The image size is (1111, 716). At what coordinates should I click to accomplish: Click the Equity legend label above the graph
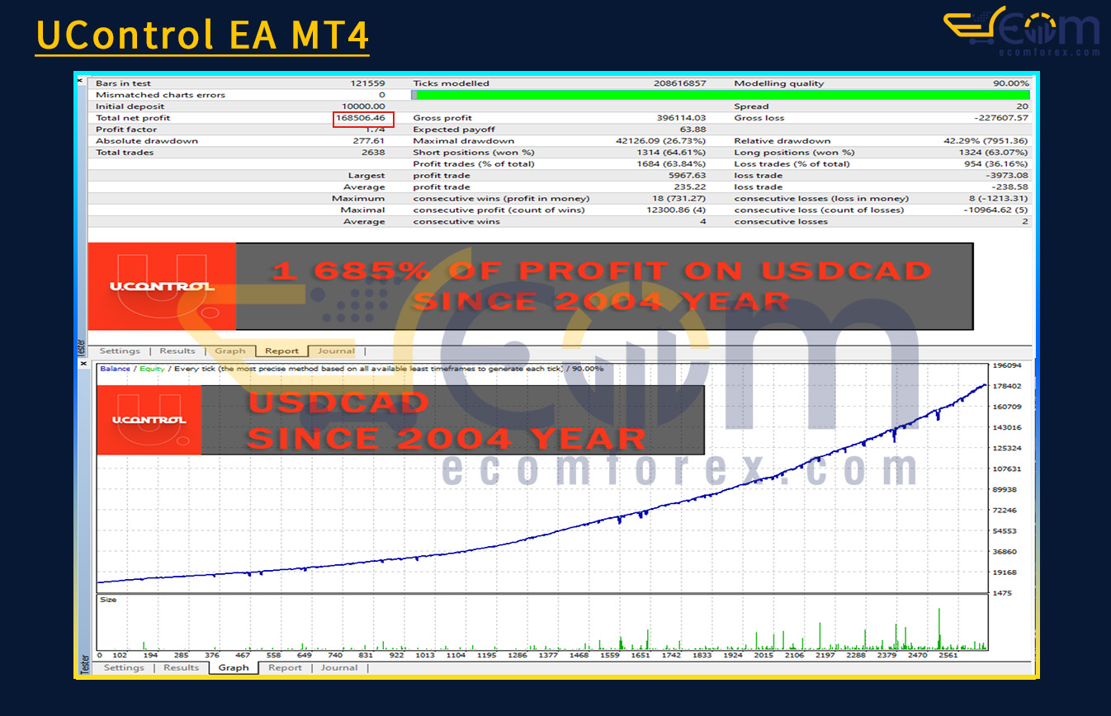(x=152, y=369)
